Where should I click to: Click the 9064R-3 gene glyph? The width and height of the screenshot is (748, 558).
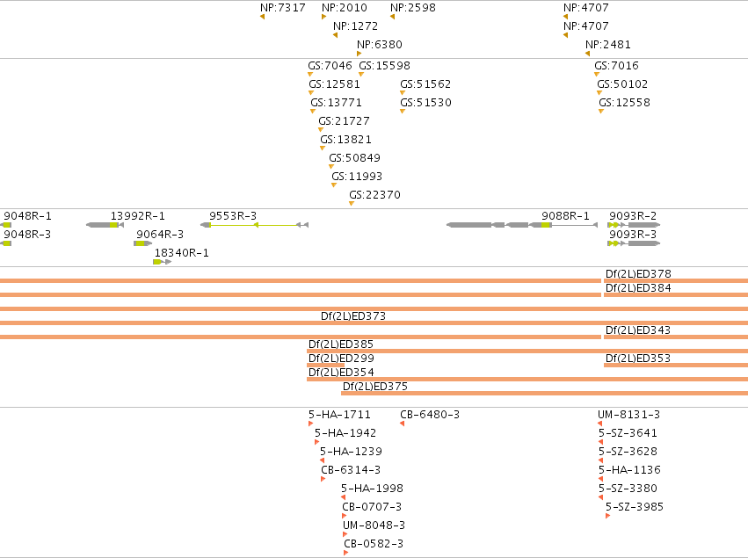click(143, 243)
